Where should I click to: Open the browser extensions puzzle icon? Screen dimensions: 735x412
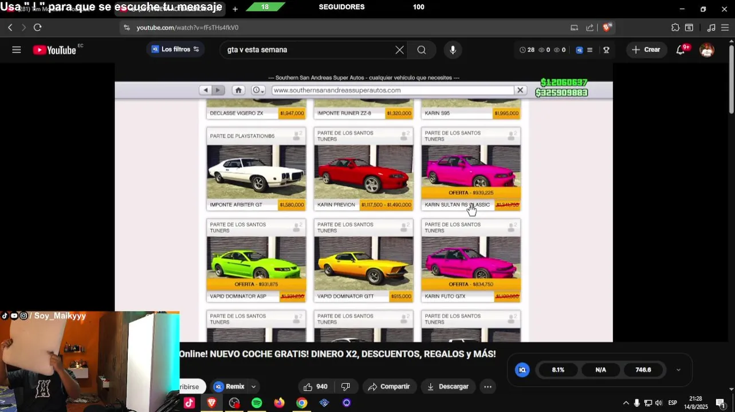pyautogui.click(x=675, y=27)
